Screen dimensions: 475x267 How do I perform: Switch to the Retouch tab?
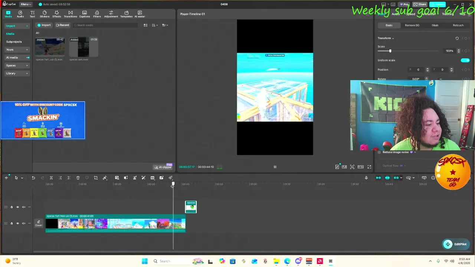458,25
